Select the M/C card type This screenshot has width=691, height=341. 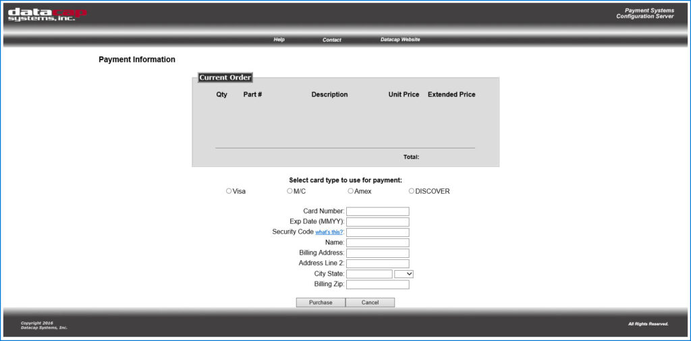click(x=289, y=191)
